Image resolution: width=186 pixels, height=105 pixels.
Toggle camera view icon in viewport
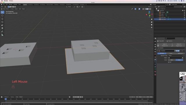(x=152, y=24)
